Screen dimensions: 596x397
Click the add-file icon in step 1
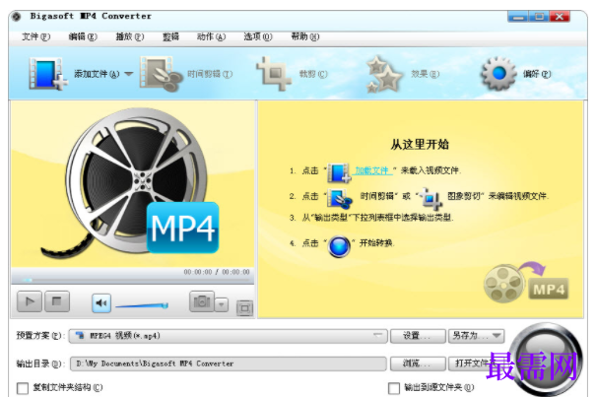pos(339,172)
